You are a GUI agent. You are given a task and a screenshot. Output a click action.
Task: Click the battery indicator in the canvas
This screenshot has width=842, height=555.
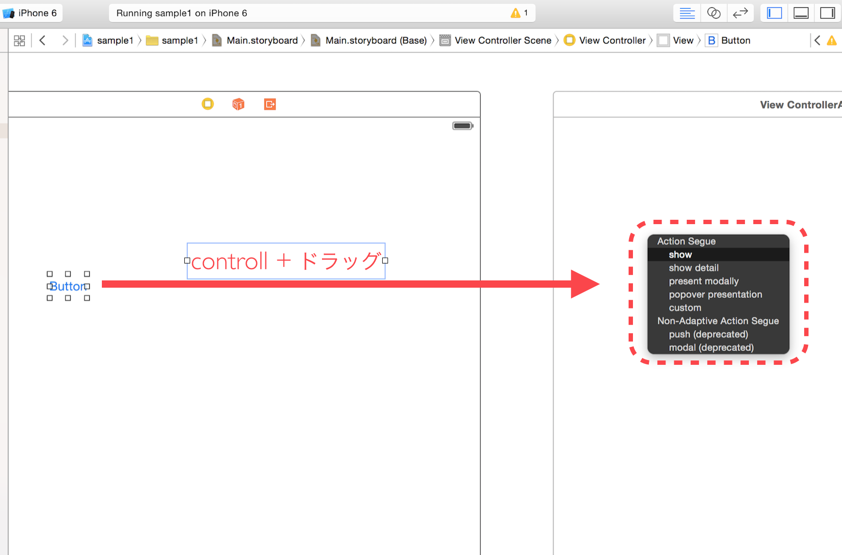point(462,125)
